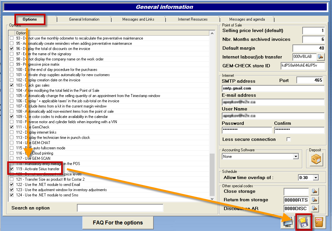Expand the Accounting Software dropdown
The height and width of the screenshot is (231, 332).
coord(296,157)
